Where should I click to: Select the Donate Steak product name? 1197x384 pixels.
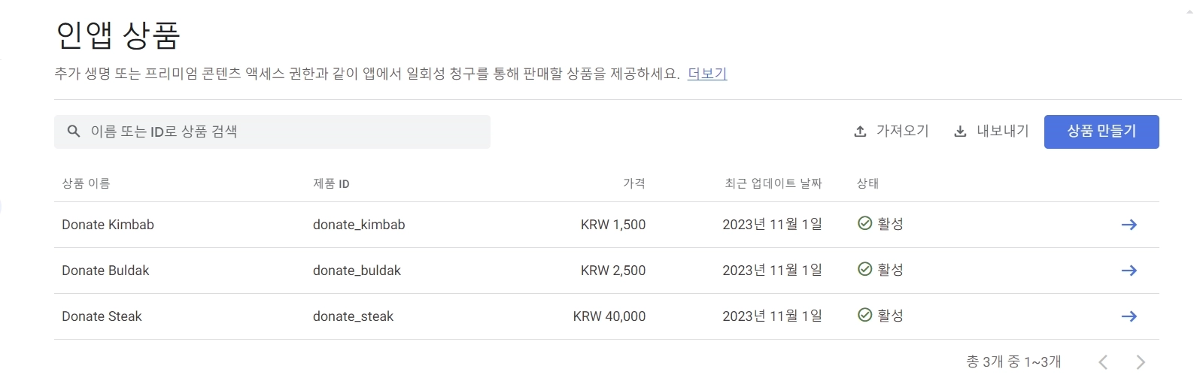(x=102, y=316)
